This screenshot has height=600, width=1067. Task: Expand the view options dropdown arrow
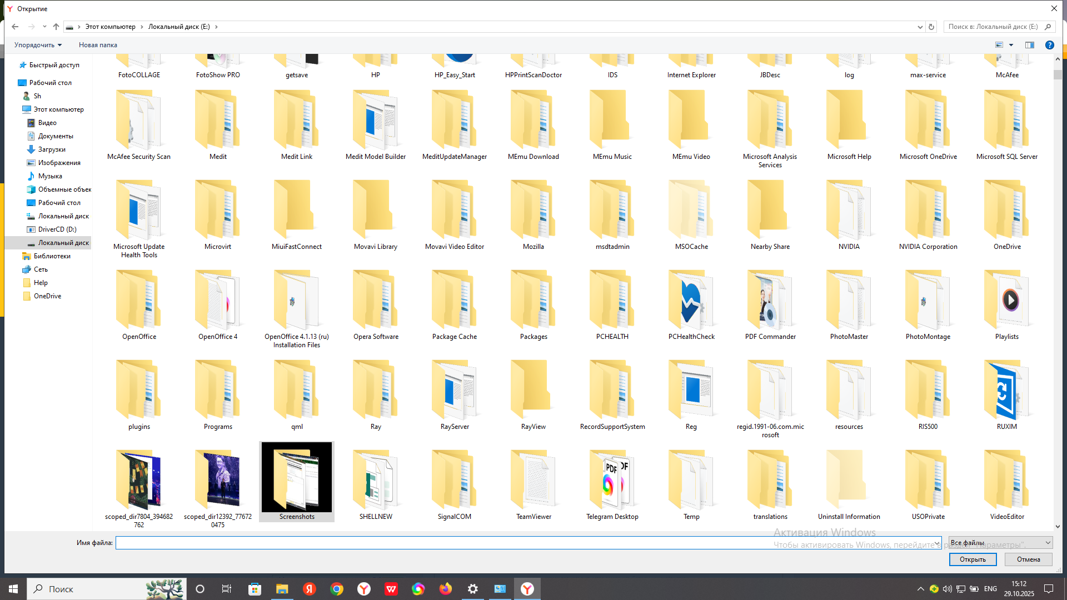1011,45
